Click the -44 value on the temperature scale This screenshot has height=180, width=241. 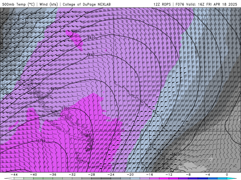click(14, 175)
